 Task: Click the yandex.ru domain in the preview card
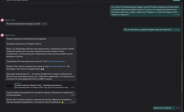pyautogui.click(x=18, y=83)
